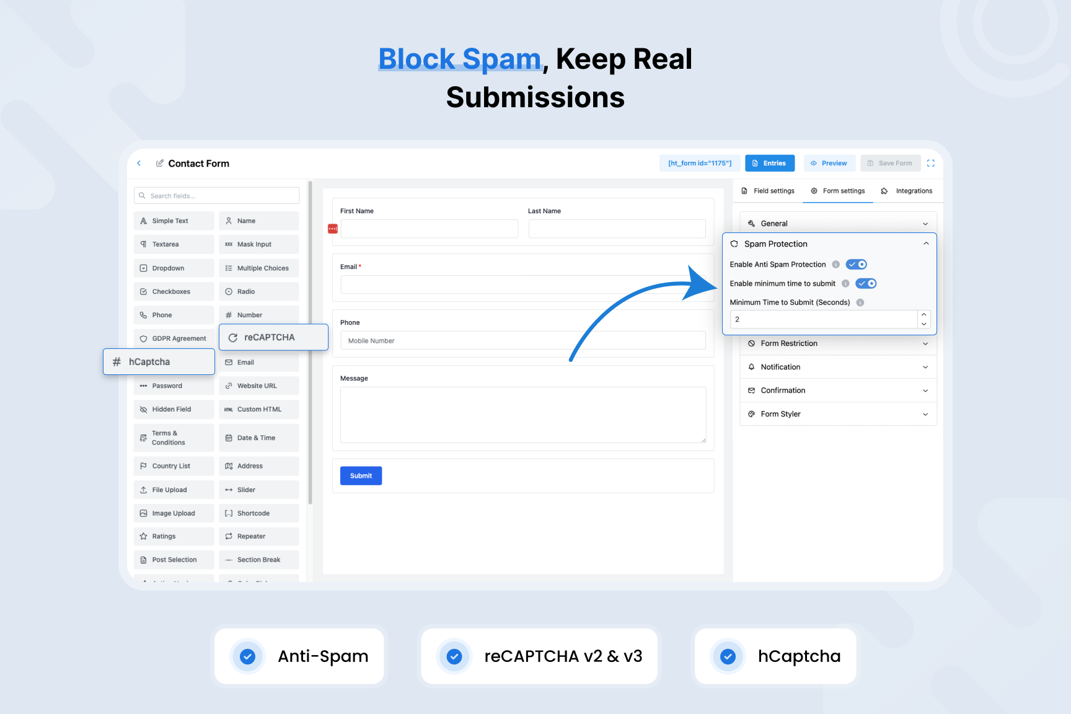
Task: Click the GDPR Agreement field icon
Action: [143, 338]
